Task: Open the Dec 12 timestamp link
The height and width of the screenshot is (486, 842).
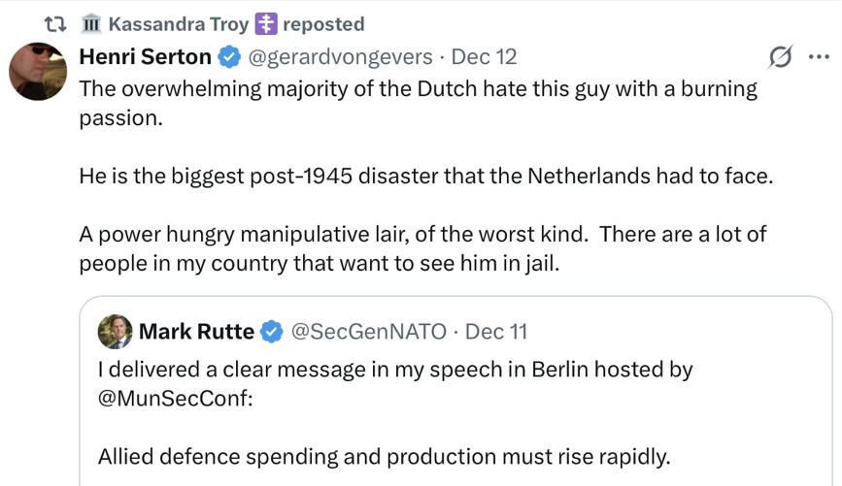Action: 485,57
